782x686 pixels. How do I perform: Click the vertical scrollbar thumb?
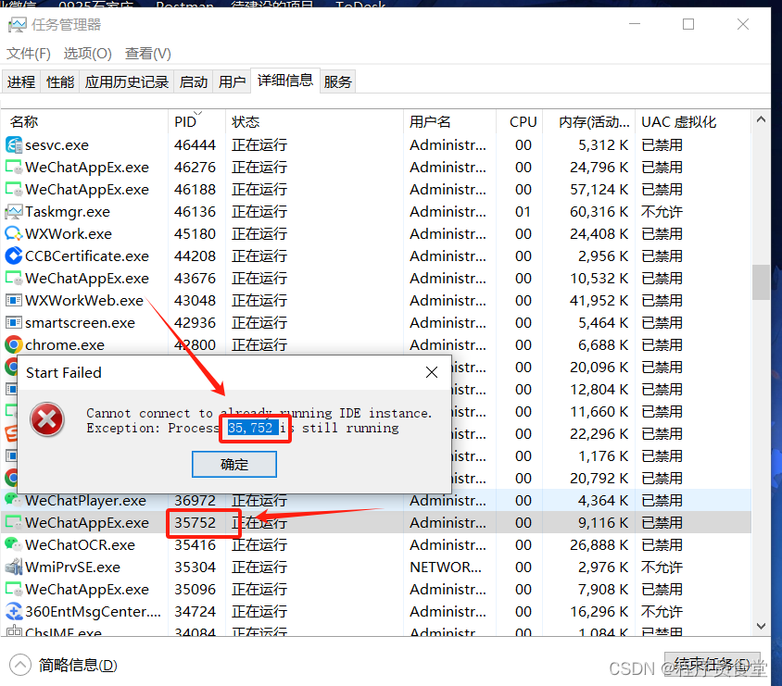click(x=761, y=282)
